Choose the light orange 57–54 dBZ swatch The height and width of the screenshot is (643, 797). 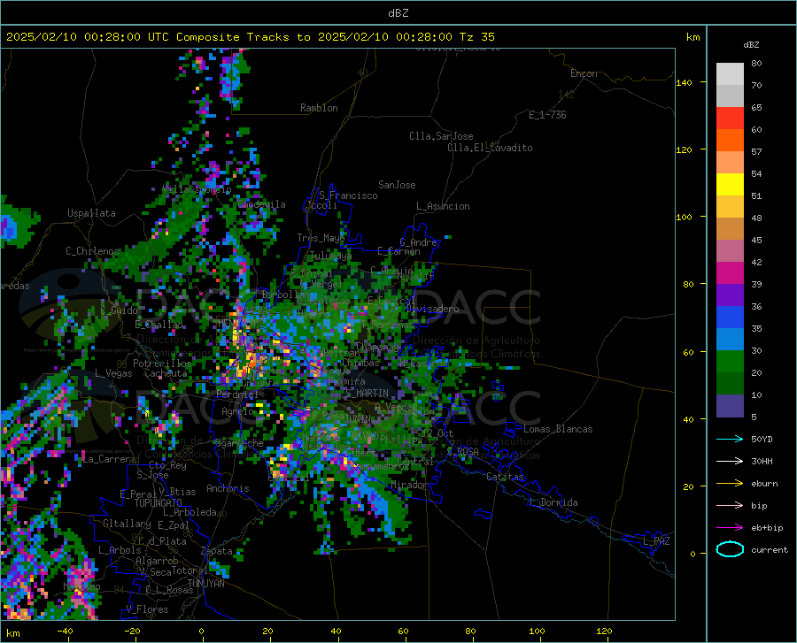730,163
